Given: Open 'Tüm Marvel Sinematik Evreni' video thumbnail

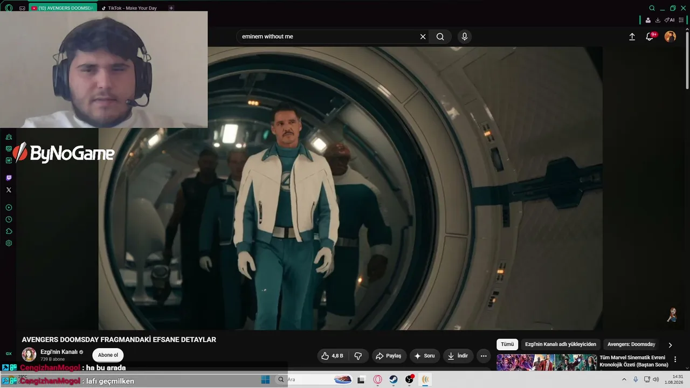Looking at the screenshot, I should click(x=547, y=362).
